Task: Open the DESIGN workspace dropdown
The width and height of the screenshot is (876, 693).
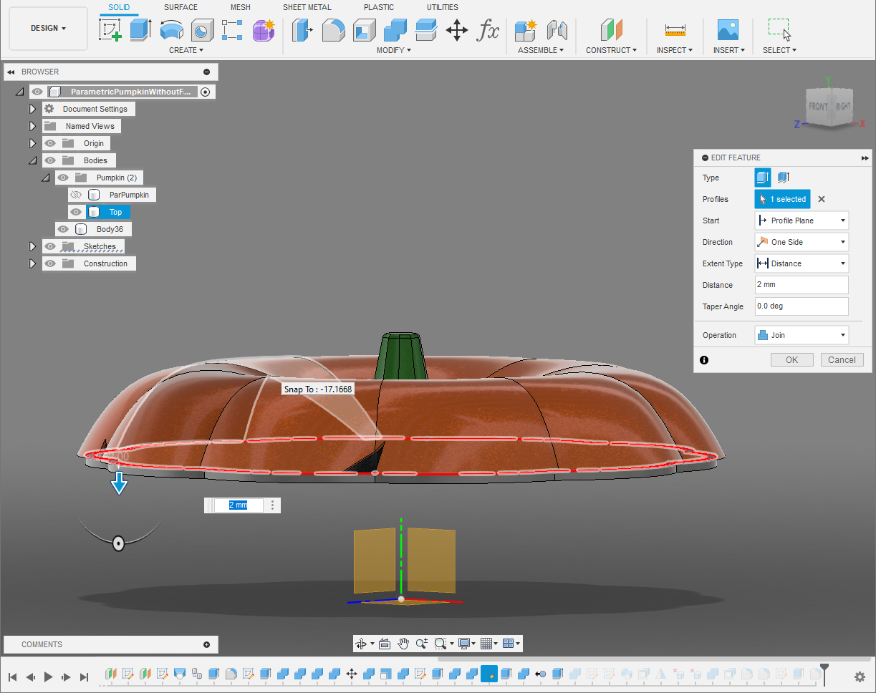Action: (48, 29)
